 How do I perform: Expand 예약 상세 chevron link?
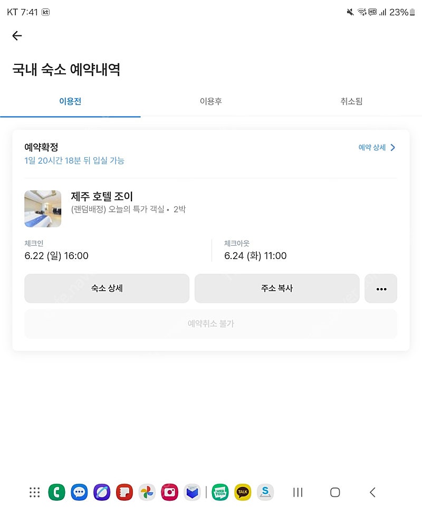(x=377, y=147)
